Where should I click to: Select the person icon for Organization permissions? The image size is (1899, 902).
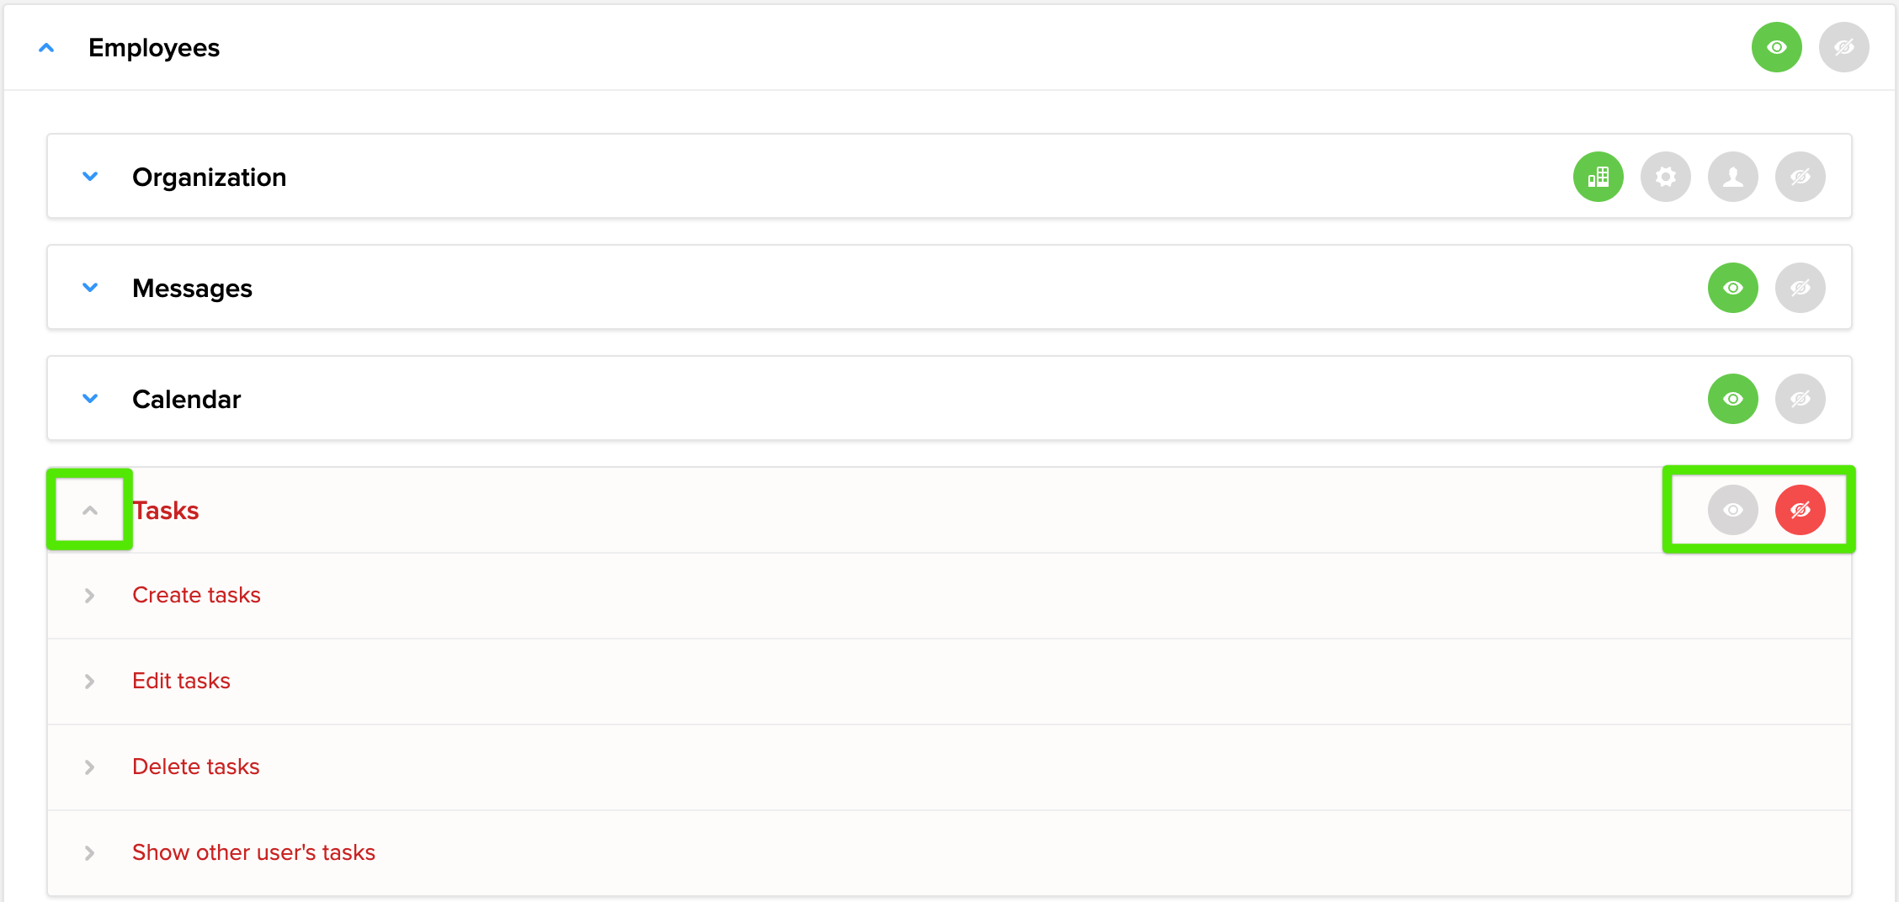coord(1732,177)
